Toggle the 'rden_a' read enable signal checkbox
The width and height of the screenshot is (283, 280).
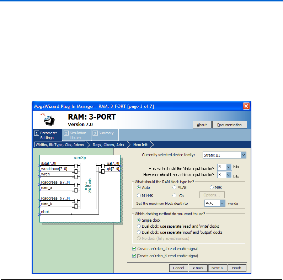[134, 249]
